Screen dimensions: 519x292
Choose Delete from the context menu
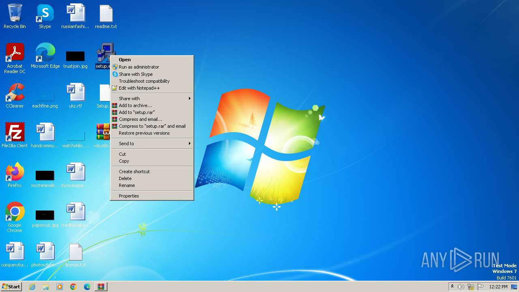pyautogui.click(x=152, y=178)
